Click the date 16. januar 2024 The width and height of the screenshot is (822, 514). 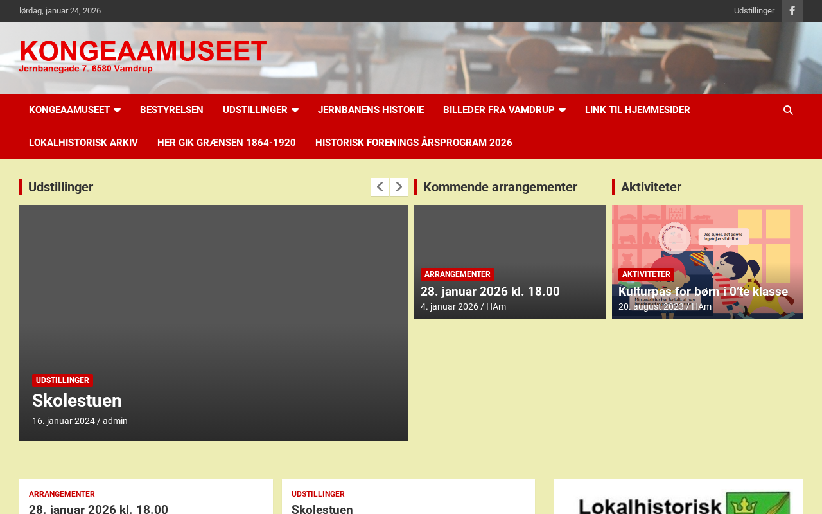pyautogui.click(x=64, y=421)
